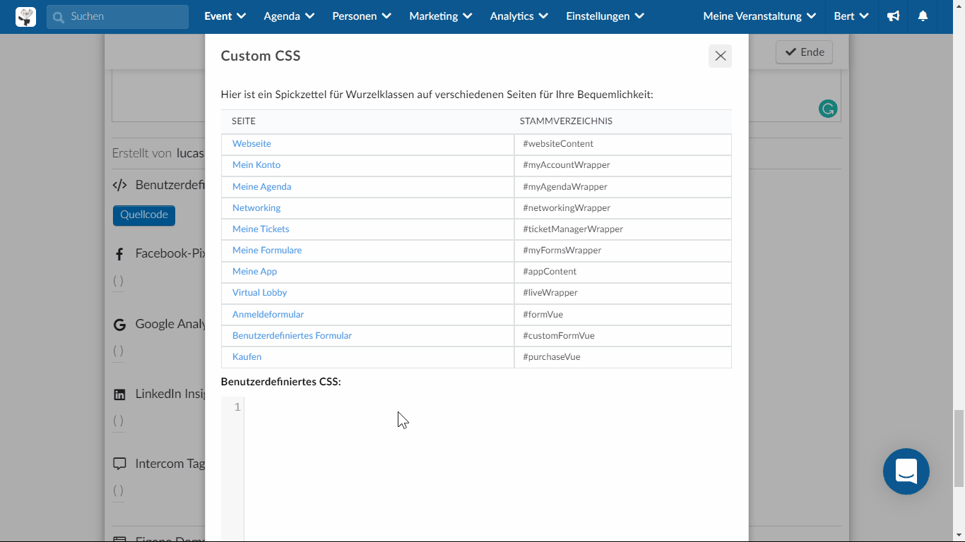Expand the Meine Veranstaltung dropdown
Viewport: 965px width, 542px height.
[759, 16]
